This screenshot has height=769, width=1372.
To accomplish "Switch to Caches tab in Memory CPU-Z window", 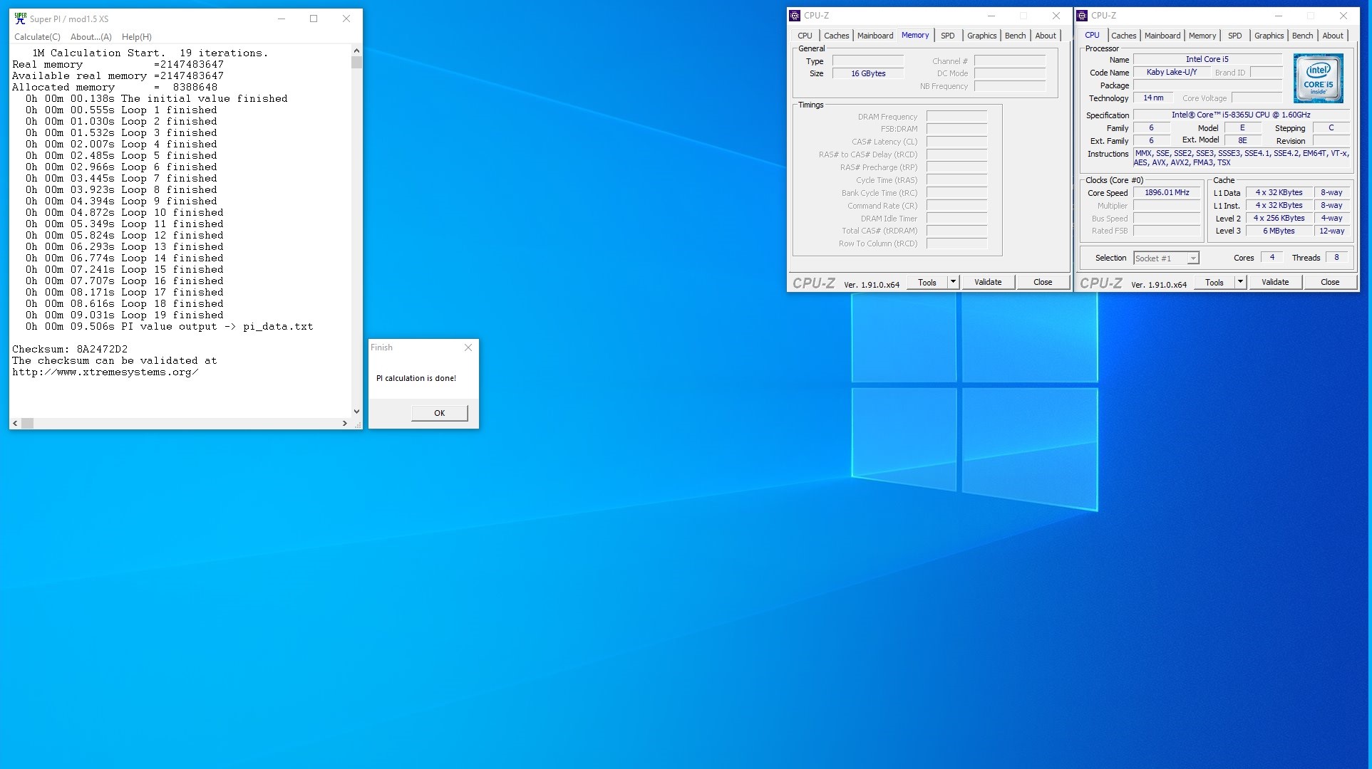I will pyautogui.click(x=836, y=36).
